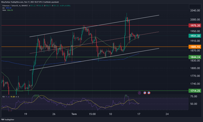Click the 2040.00 value on price scale

(195, 11)
